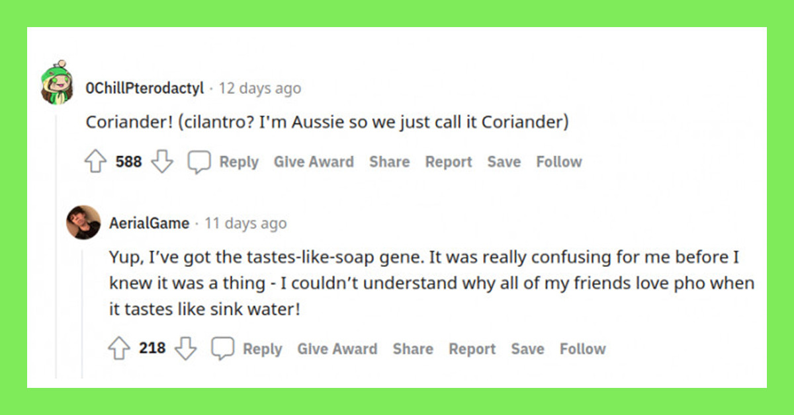Give Award to OChillPterodactyl's comment
The width and height of the screenshot is (794, 415).
tap(314, 162)
